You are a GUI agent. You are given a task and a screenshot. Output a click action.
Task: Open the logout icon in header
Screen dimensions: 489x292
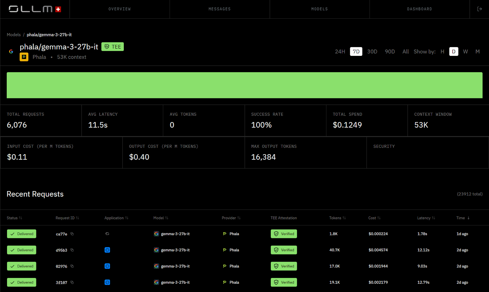pos(480,9)
